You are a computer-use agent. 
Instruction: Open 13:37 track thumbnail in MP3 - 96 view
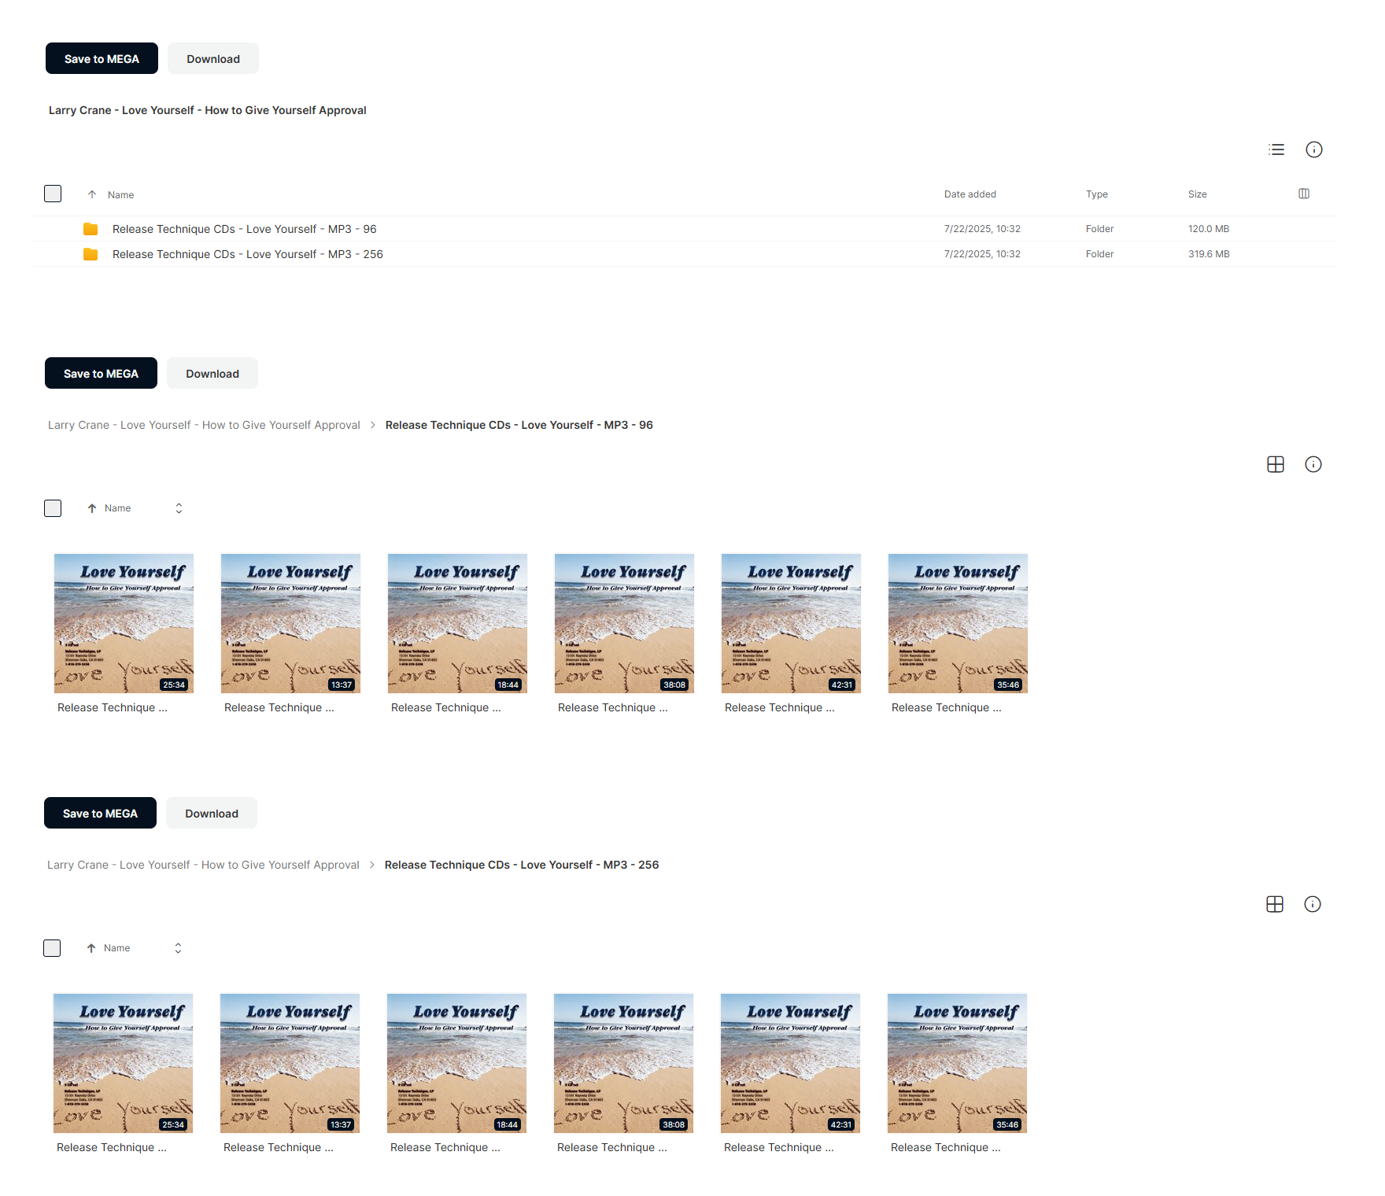(x=290, y=623)
